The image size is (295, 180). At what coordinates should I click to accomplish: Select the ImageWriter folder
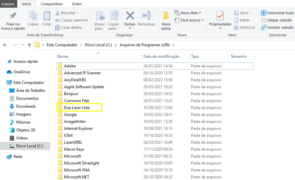(x=155, y=122)
